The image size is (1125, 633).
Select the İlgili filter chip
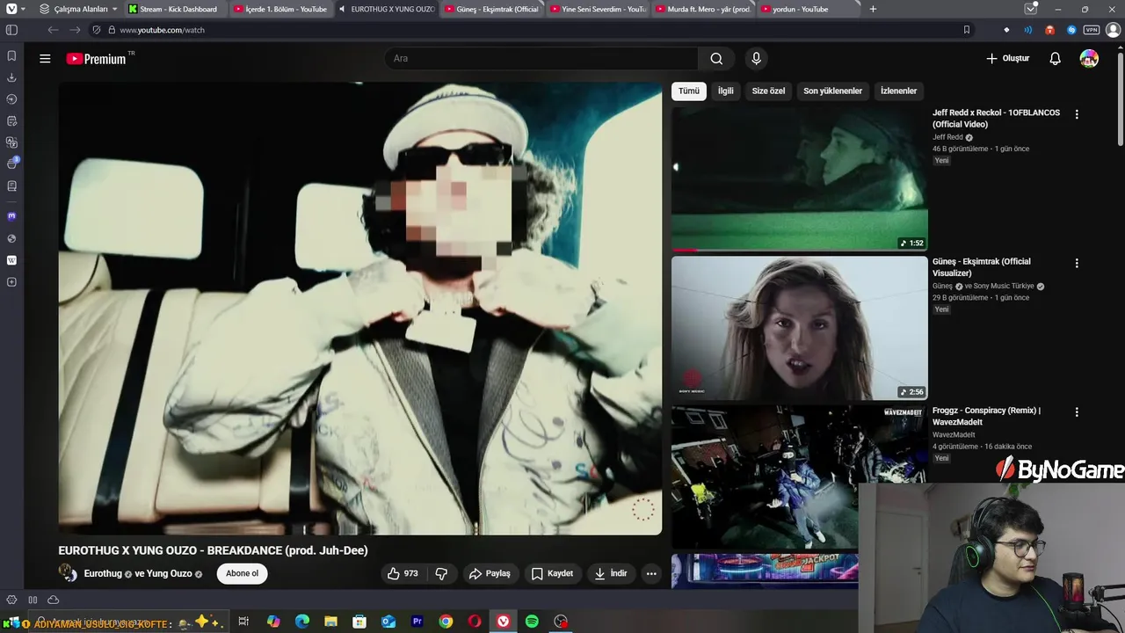coord(725,91)
